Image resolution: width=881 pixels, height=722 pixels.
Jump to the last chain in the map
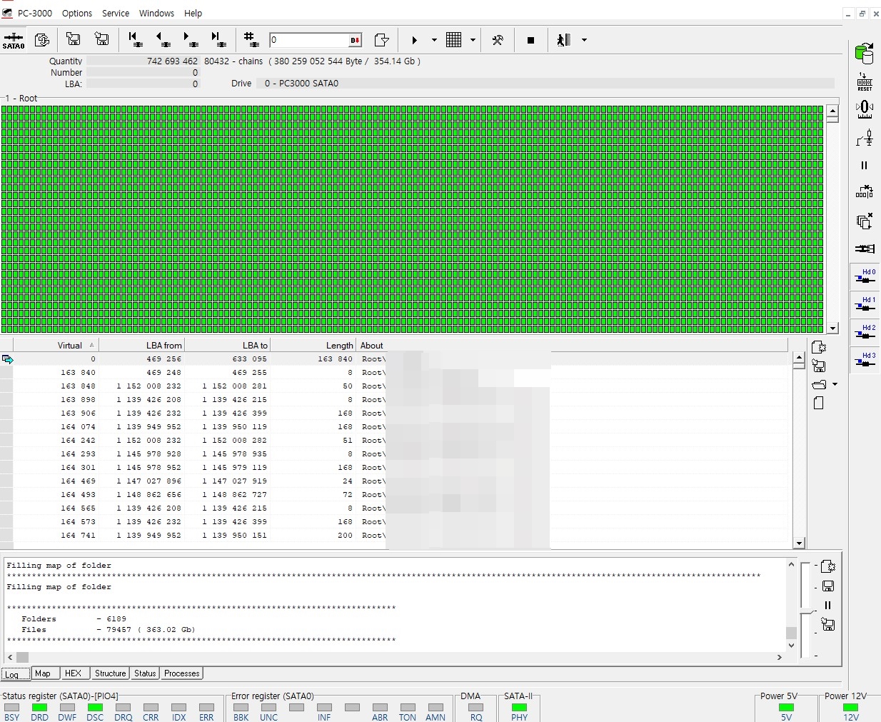[x=218, y=40]
